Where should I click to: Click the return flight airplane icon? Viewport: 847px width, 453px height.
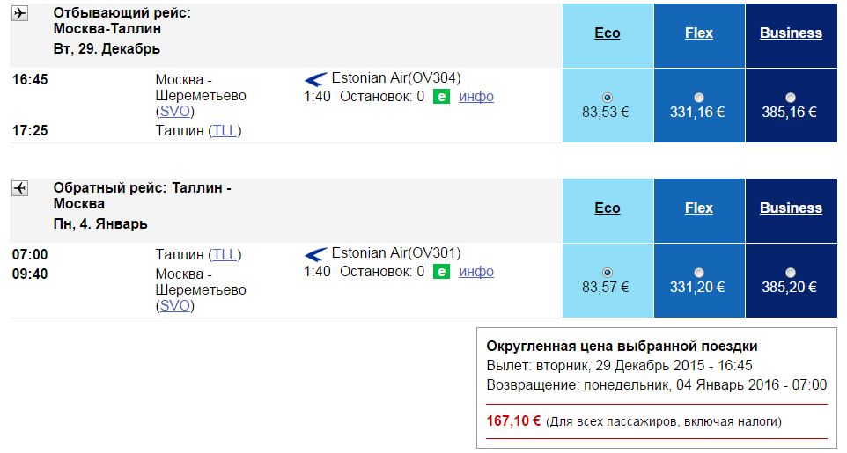[19, 188]
